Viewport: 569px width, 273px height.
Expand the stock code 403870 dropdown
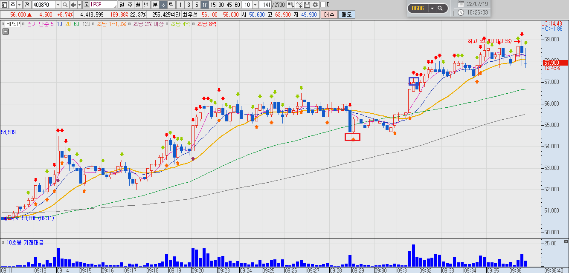58,5
